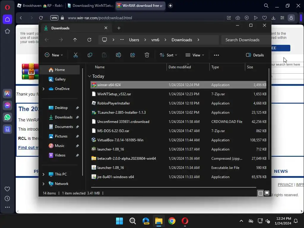Click the Opera Easy Setup sliders icon
The width and height of the screenshot is (304, 228).
pos(282,18)
